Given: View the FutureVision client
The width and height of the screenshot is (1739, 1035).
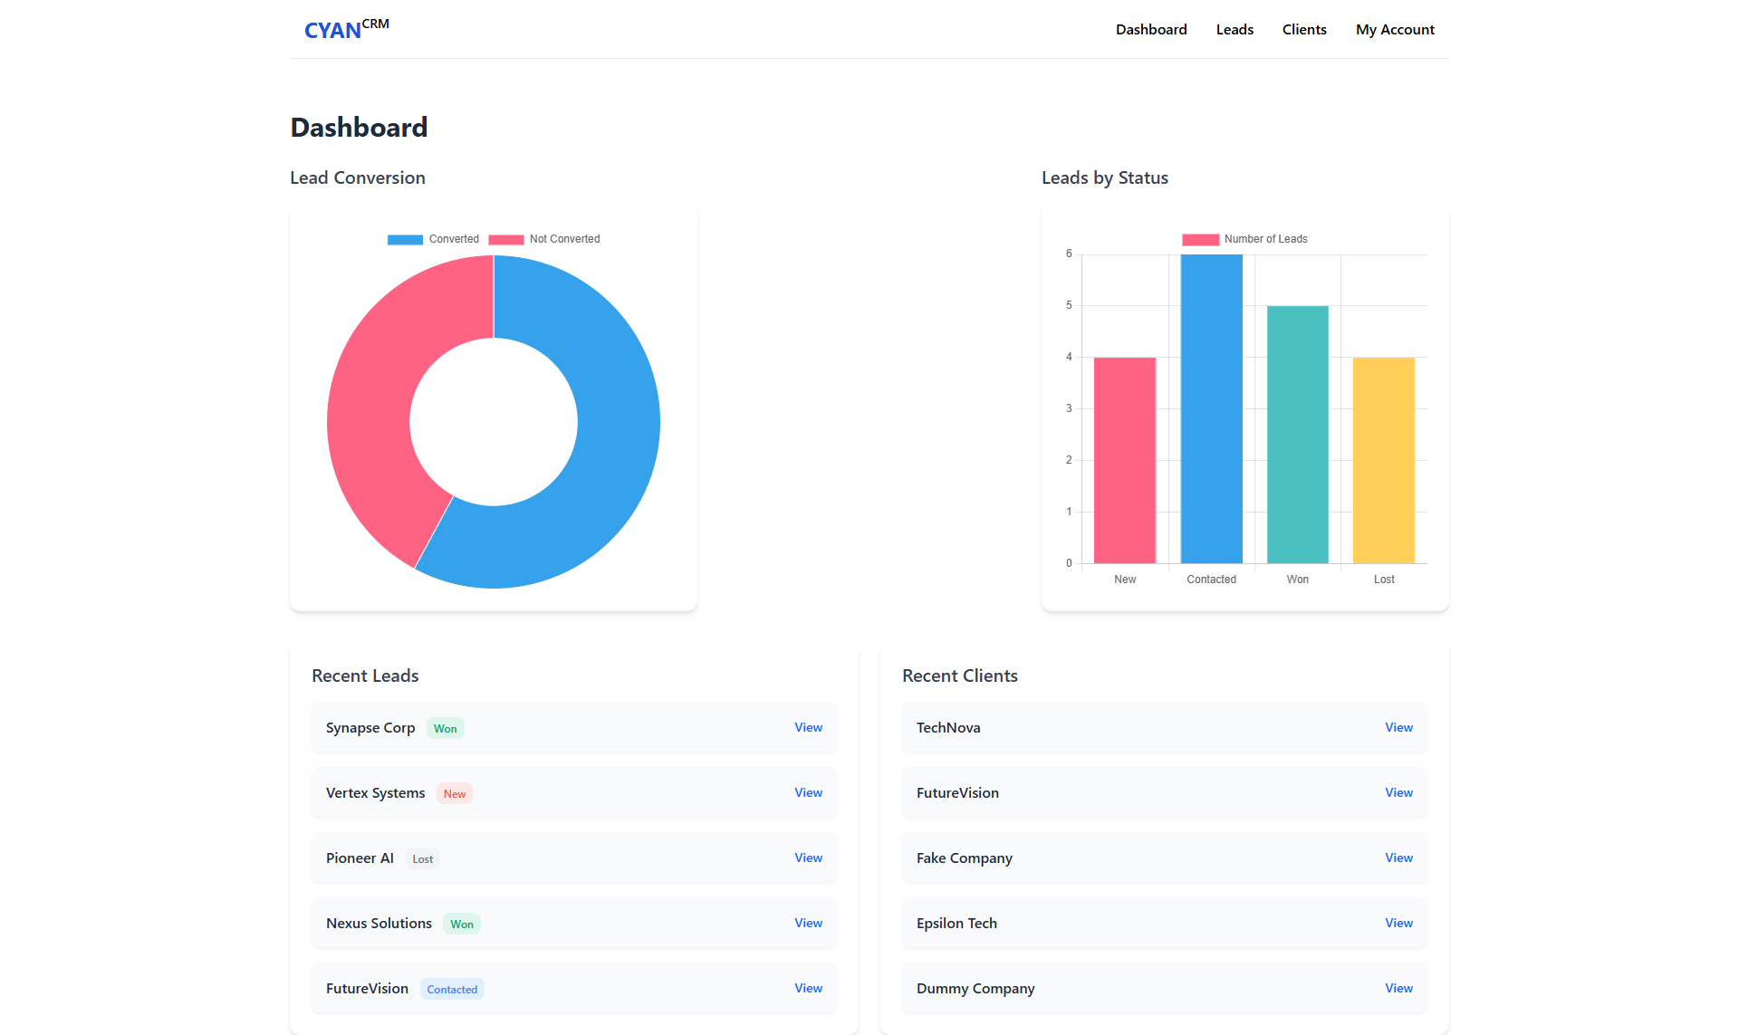Looking at the screenshot, I should [x=1398, y=792].
